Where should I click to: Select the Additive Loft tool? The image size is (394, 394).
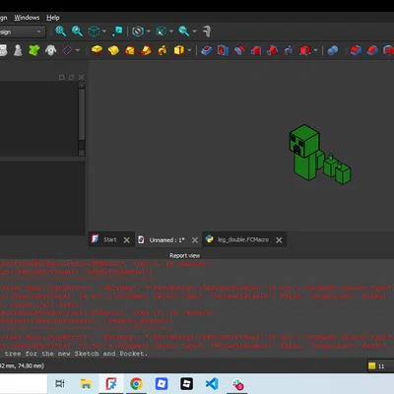coord(130,50)
